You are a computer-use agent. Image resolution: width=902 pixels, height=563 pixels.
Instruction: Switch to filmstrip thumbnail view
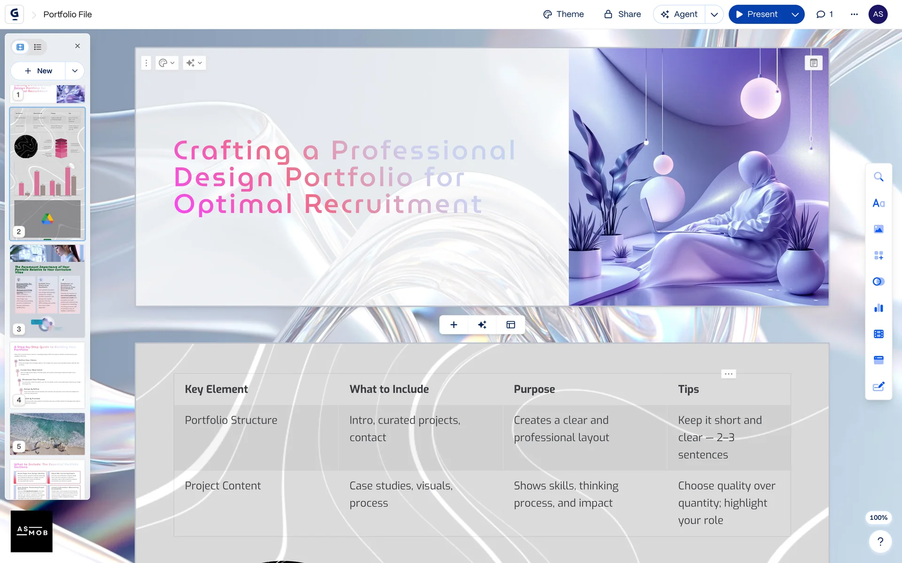[x=20, y=47]
